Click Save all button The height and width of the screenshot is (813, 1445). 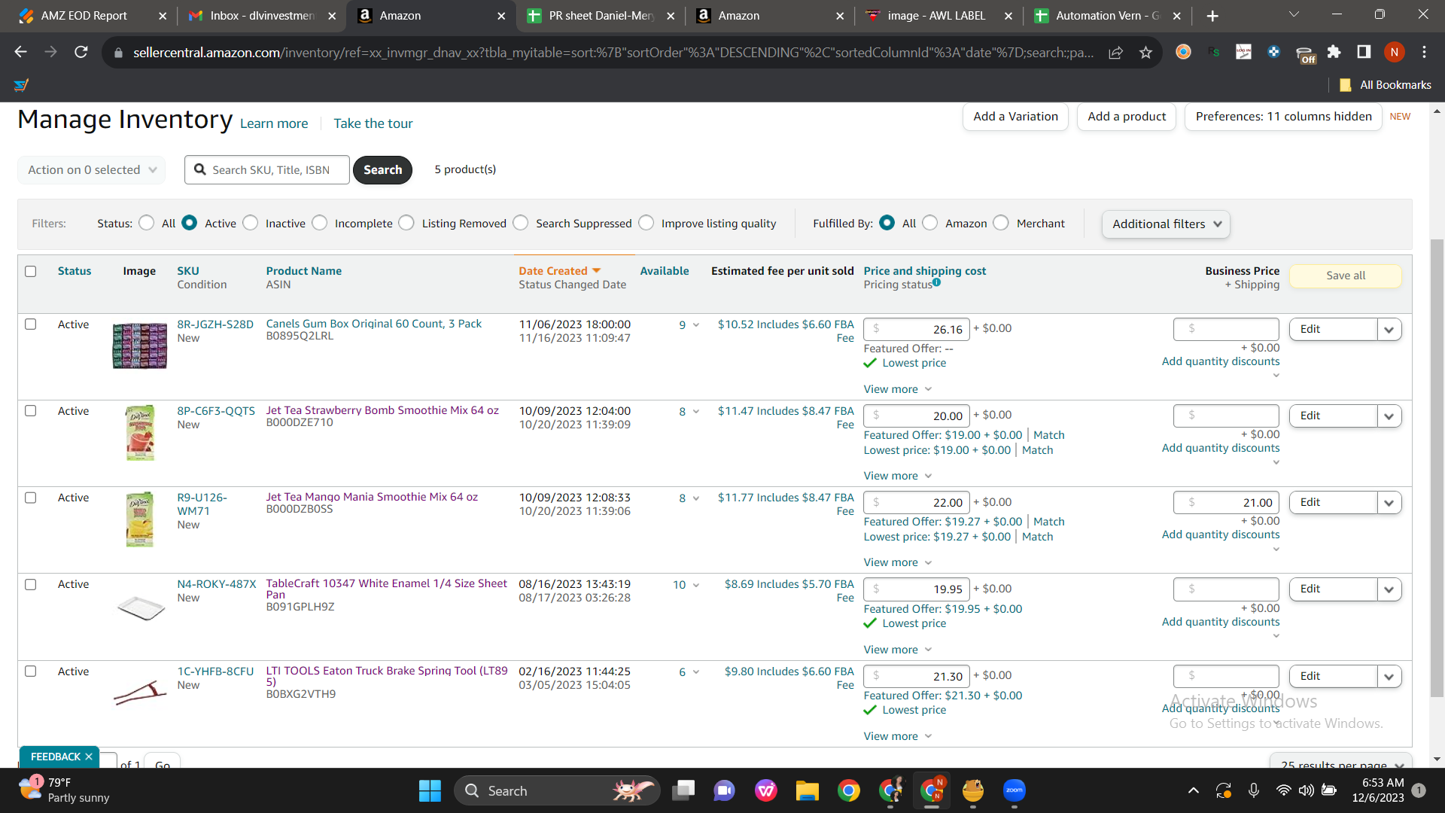click(x=1346, y=276)
